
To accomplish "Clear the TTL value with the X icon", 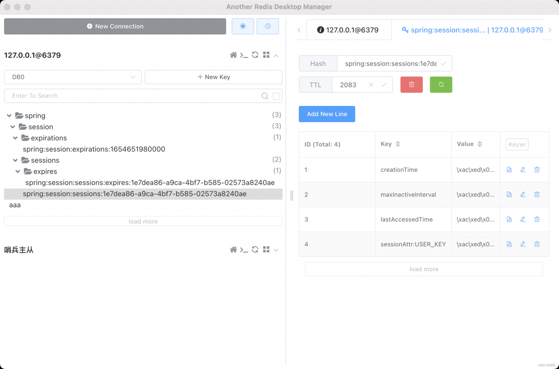I will pyautogui.click(x=371, y=85).
